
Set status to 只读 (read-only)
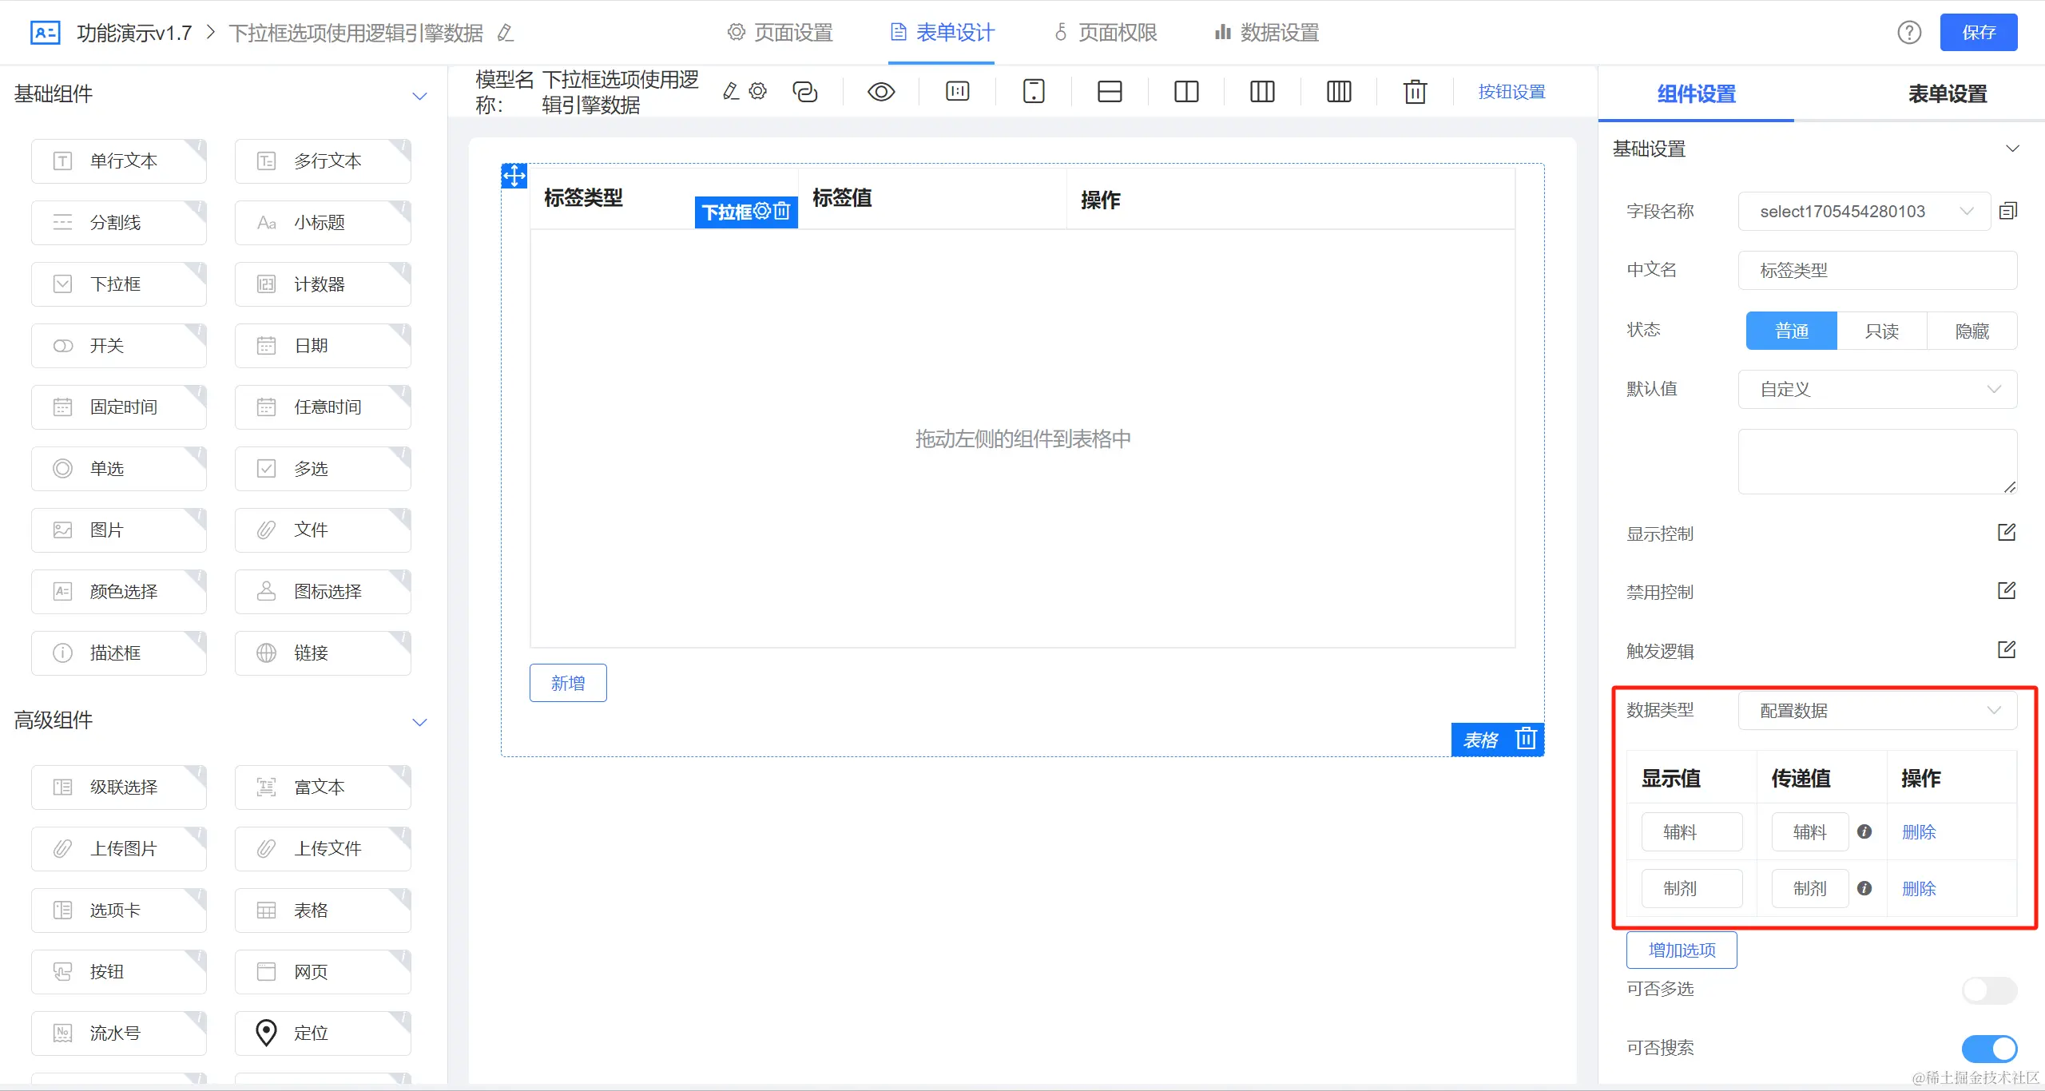pos(1881,331)
